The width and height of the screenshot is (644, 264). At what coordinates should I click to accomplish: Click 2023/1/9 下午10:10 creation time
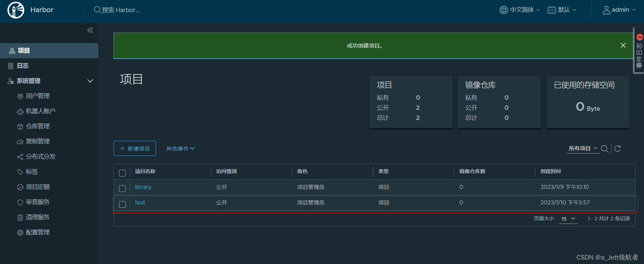click(x=565, y=187)
